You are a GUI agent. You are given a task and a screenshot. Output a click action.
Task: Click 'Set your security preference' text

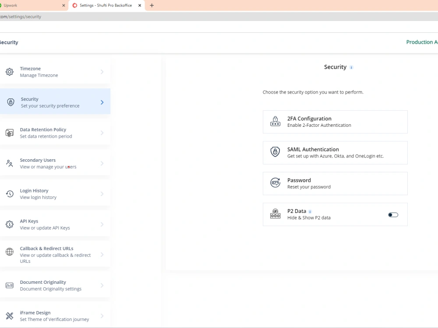(x=50, y=106)
